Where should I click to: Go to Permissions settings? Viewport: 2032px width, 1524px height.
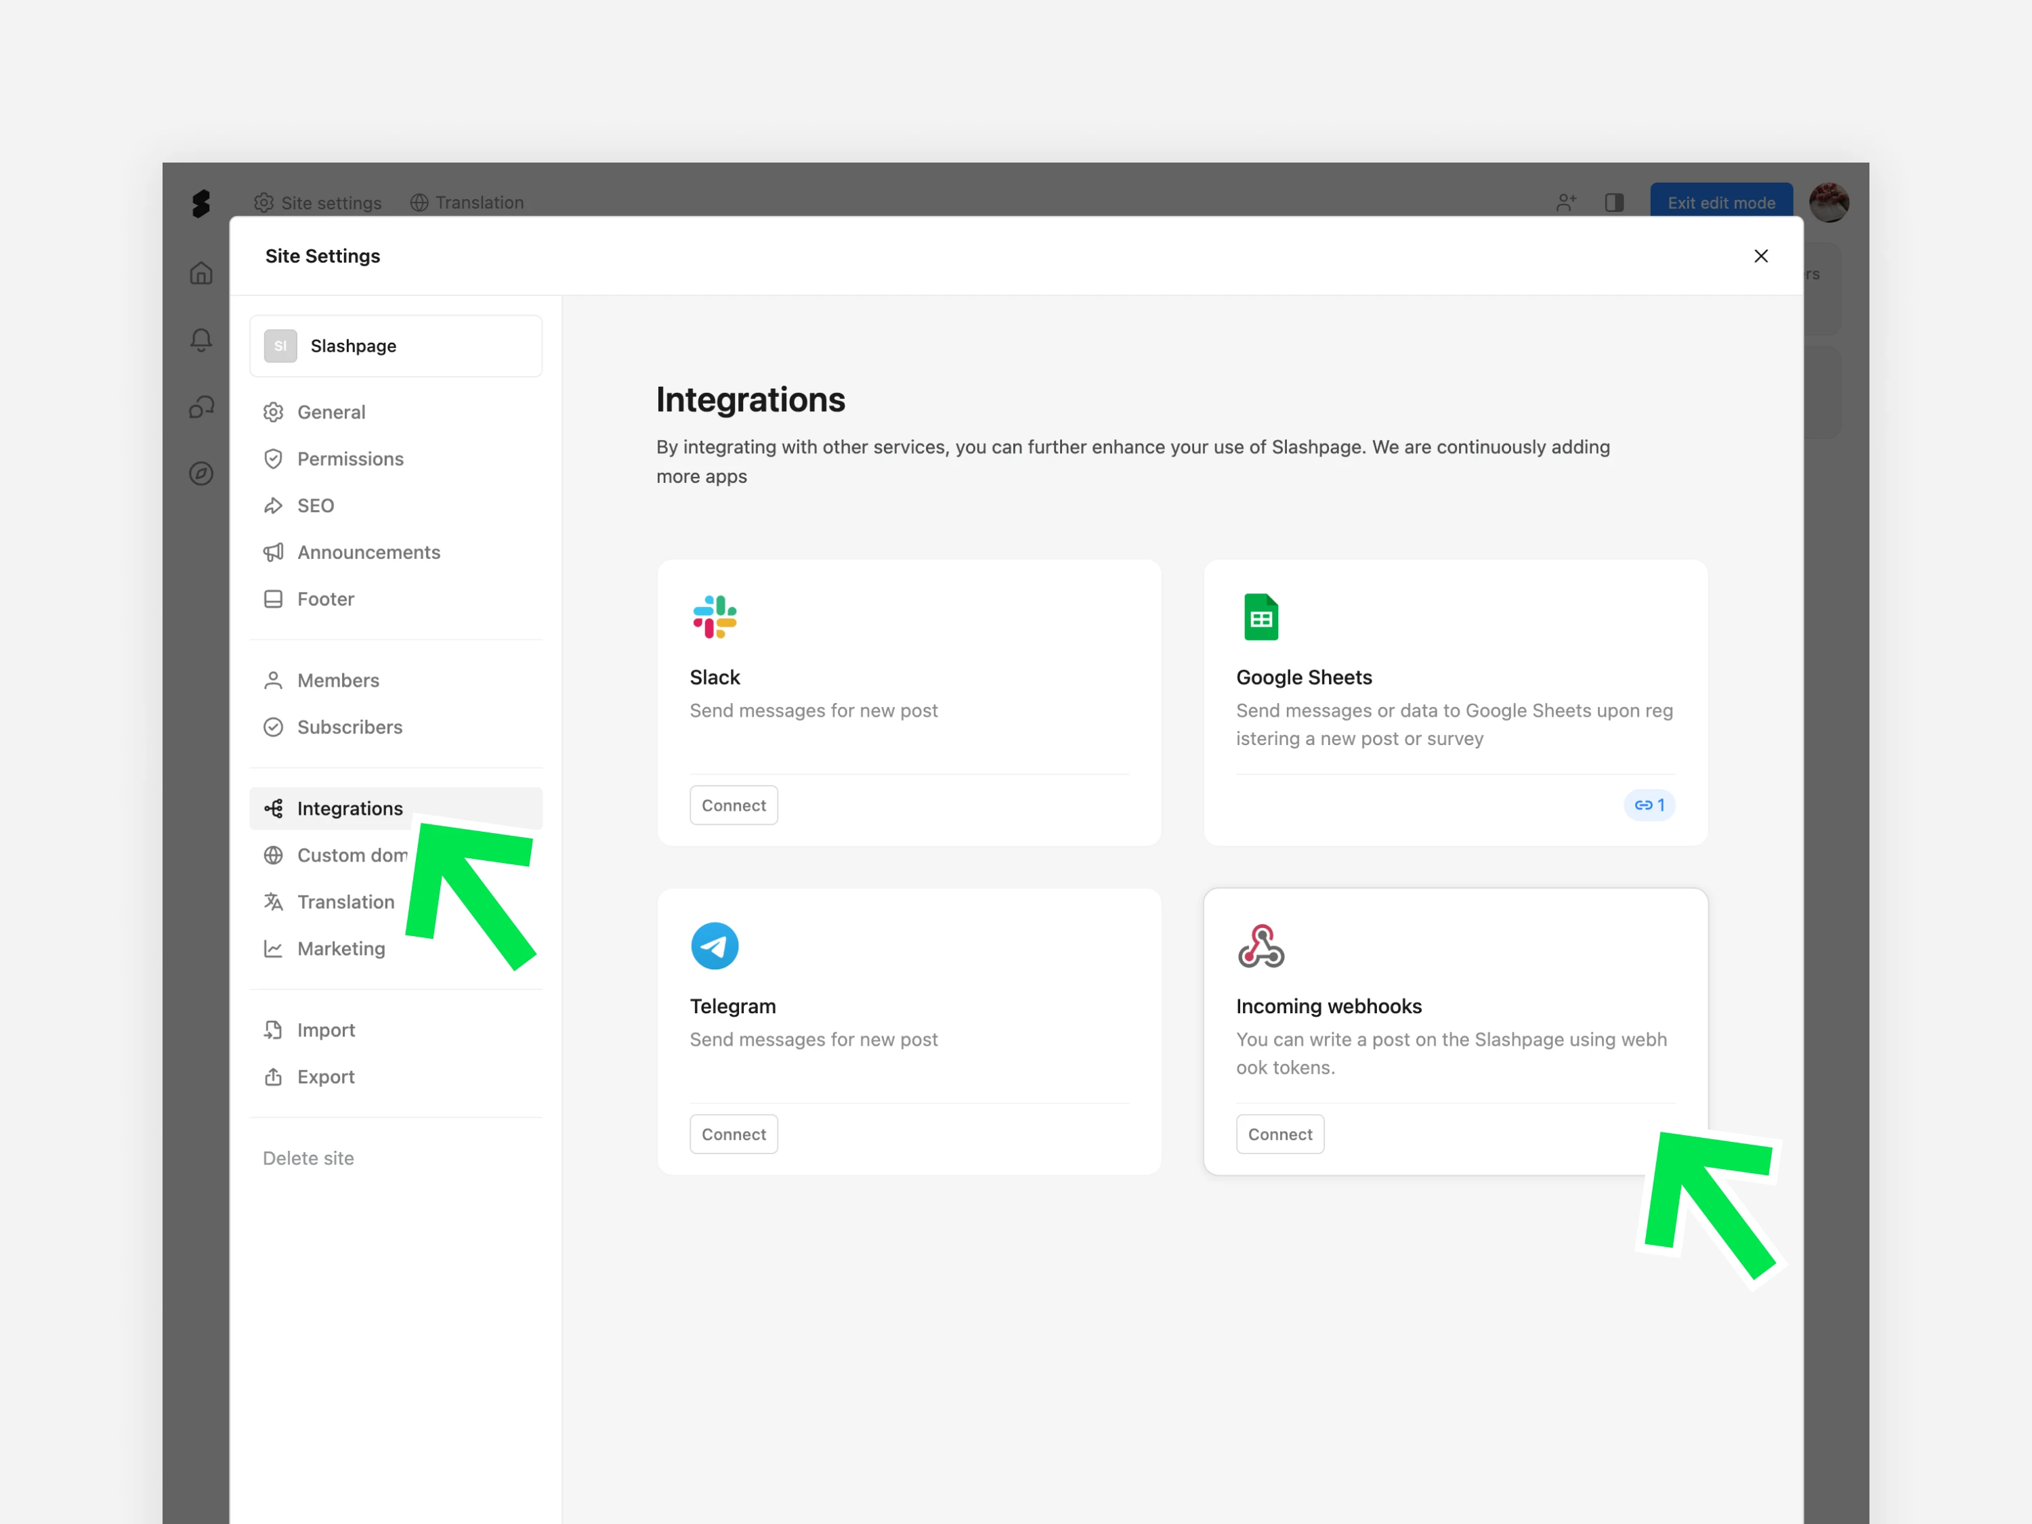(350, 459)
